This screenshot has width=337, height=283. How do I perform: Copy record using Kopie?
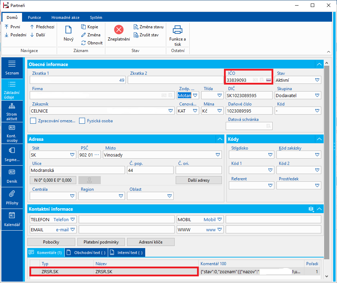[x=90, y=27]
